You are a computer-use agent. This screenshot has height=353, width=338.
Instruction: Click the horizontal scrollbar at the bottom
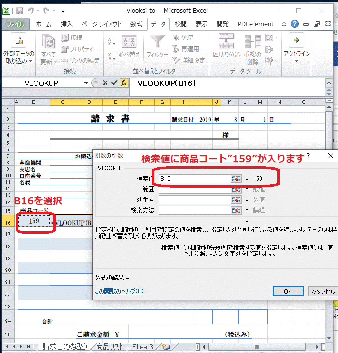pyautogui.click(x=251, y=347)
